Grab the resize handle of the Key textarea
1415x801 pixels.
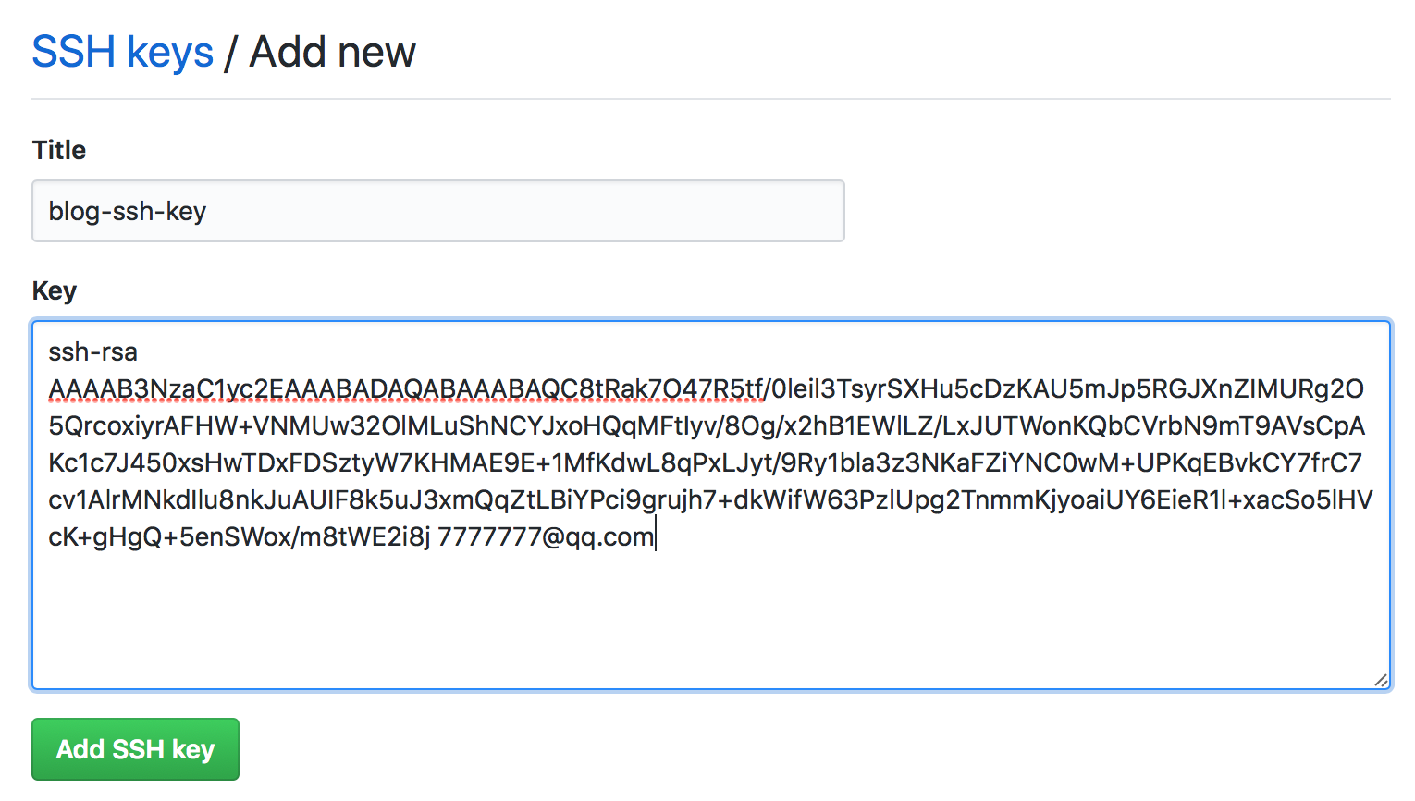point(1381,681)
